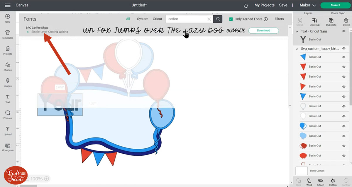Click the green Make It button

point(335,5)
